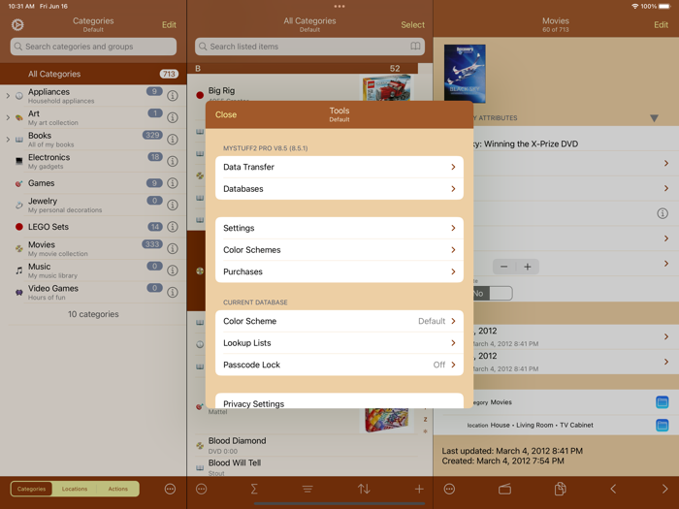Tap the Black Sky cover thumbnail
This screenshot has height=509, width=679.
[465, 74]
